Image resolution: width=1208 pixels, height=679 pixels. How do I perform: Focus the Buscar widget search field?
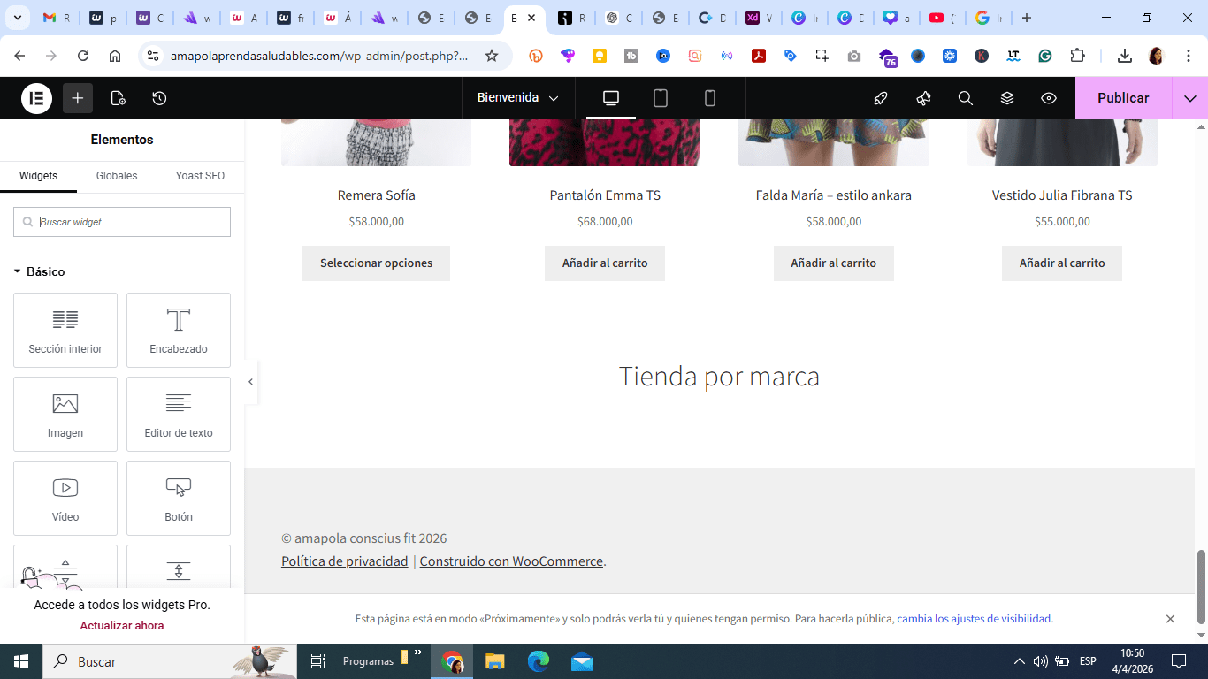tap(122, 222)
